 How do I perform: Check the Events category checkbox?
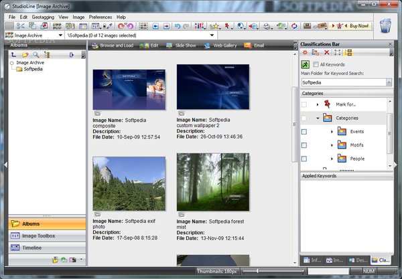coord(304,132)
